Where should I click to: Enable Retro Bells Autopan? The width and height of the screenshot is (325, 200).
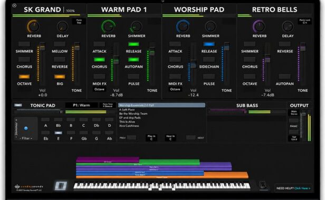coord(285,77)
